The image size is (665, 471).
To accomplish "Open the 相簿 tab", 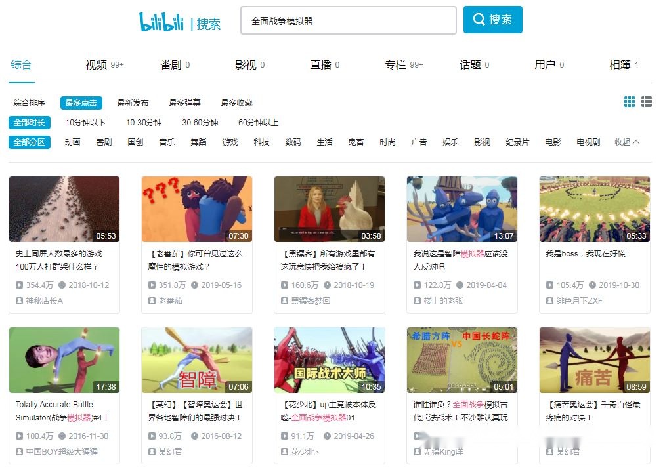I will [x=624, y=64].
